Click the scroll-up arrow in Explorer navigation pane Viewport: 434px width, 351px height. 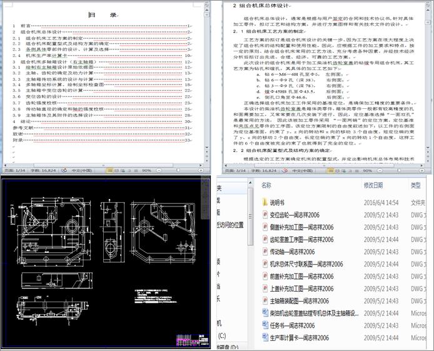coord(250,183)
